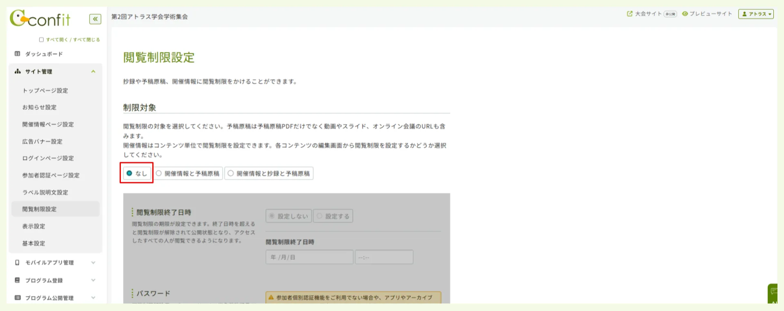The height and width of the screenshot is (311, 784).
Task: Click the 大会サイト external link icon
Action: coord(630,14)
